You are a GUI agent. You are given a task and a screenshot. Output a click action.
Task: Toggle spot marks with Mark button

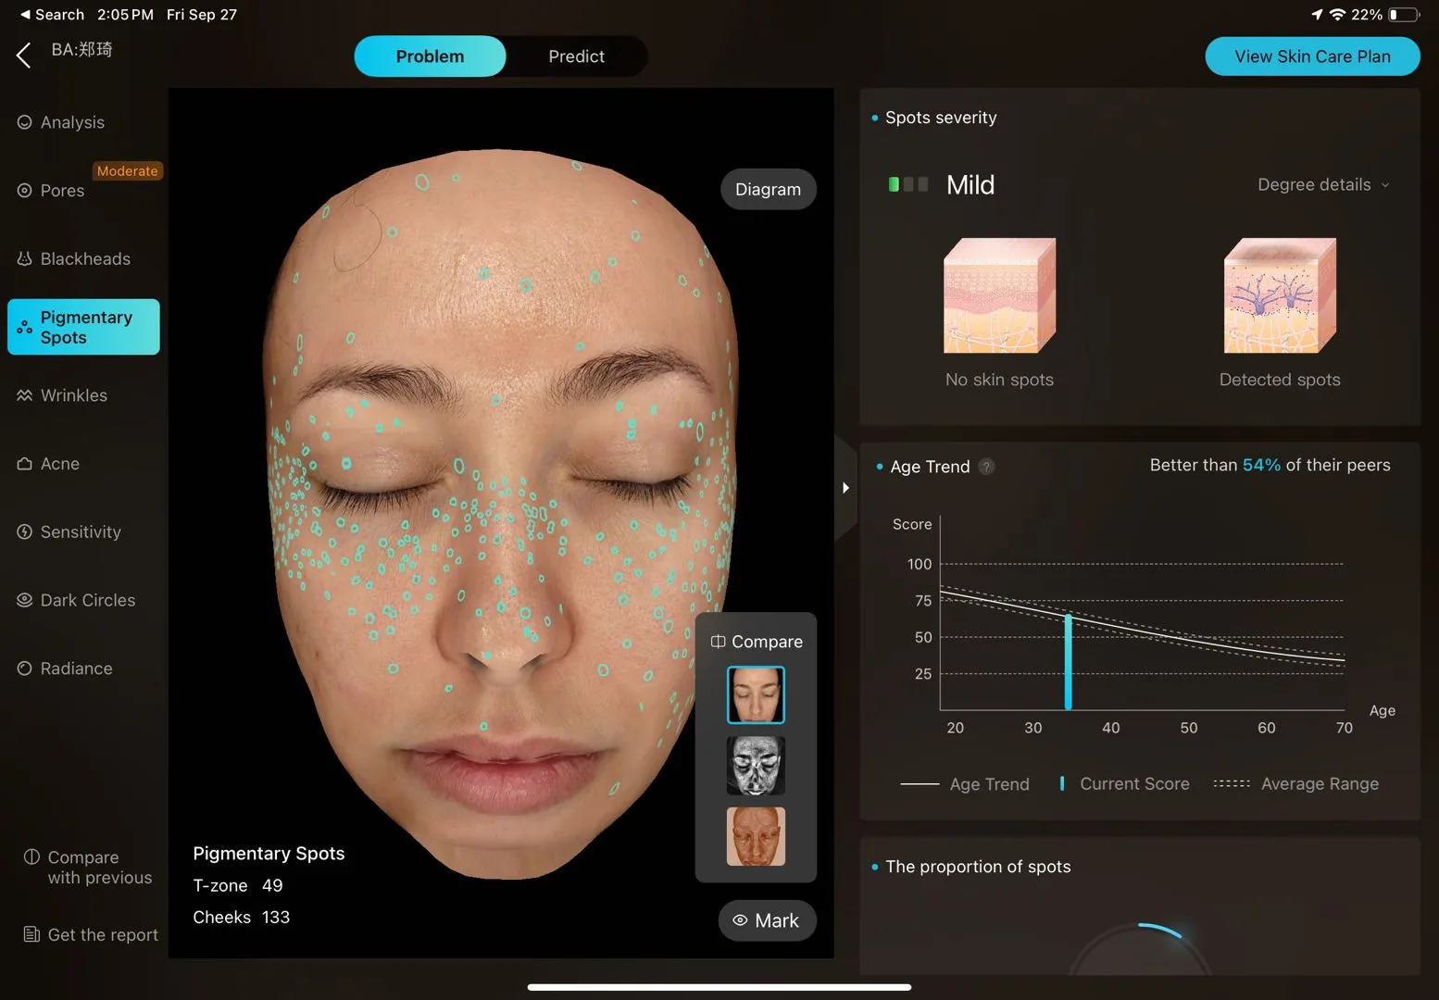click(x=767, y=920)
